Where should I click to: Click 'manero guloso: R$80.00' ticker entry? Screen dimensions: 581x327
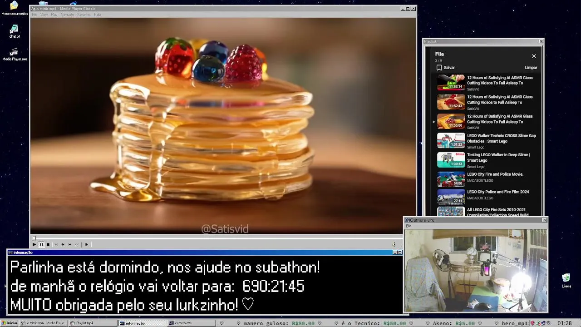click(x=279, y=323)
